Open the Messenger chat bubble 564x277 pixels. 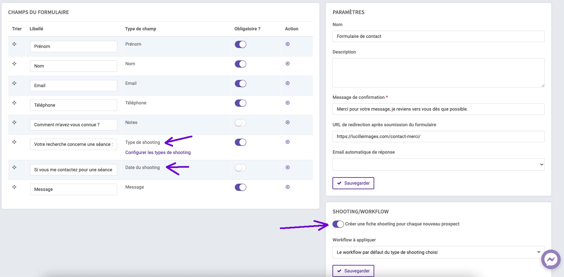(x=551, y=259)
